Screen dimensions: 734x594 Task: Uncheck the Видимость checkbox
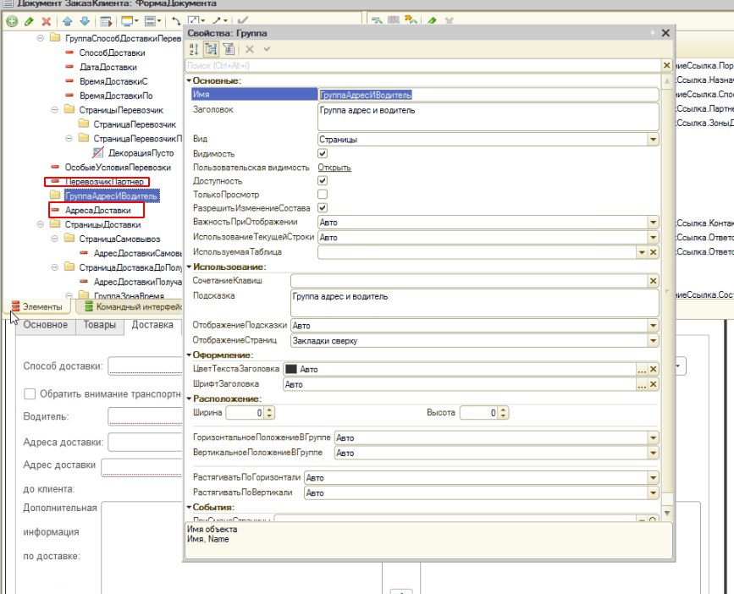pyautogui.click(x=322, y=154)
